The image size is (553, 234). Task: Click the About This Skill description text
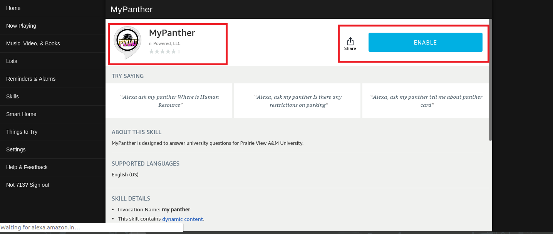coord(208,143)
